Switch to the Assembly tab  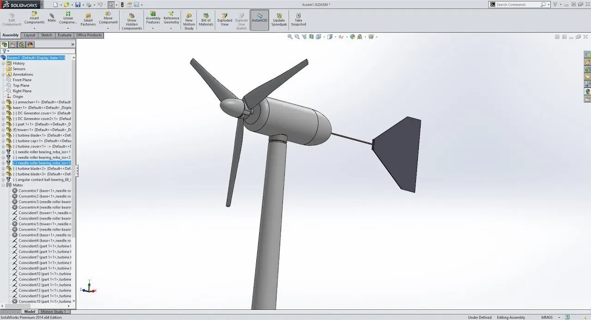pos(10,35)
